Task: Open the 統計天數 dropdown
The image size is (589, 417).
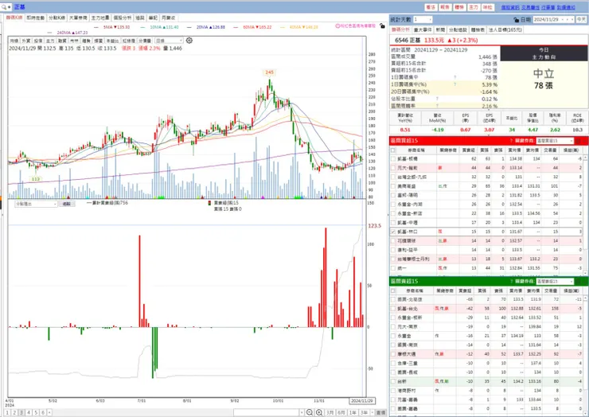Action: 423,20
